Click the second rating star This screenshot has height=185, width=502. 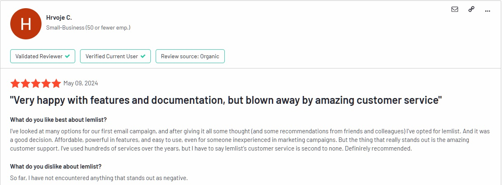tap(25, 84)
